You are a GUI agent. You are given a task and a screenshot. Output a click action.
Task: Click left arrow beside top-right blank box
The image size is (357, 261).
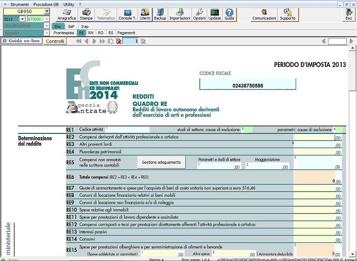click(x=324, y=41)
